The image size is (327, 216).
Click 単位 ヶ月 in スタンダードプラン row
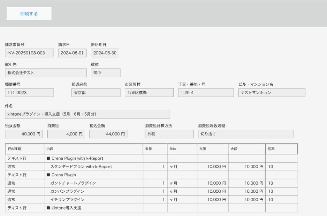182,166
